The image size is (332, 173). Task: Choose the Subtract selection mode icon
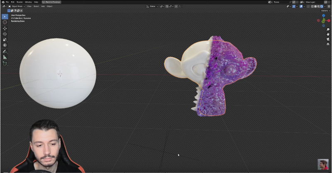[15, 11]
